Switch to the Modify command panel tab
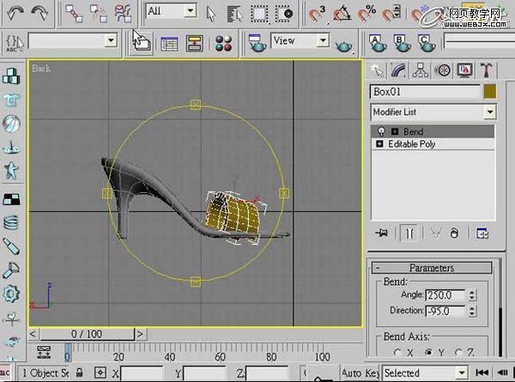The height and width of the screenshot is (382, 515). 398,70
